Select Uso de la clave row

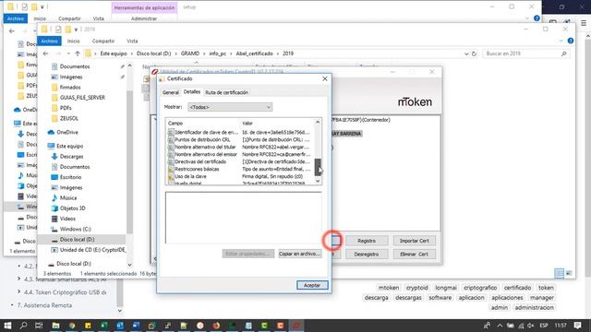(240, 176)
